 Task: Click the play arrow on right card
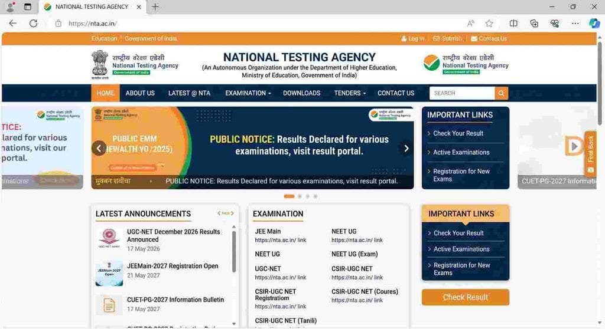point(574,146)
